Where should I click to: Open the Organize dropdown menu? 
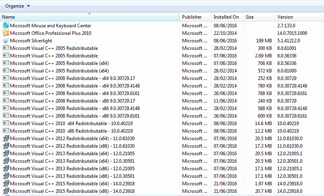click(17, 6)
